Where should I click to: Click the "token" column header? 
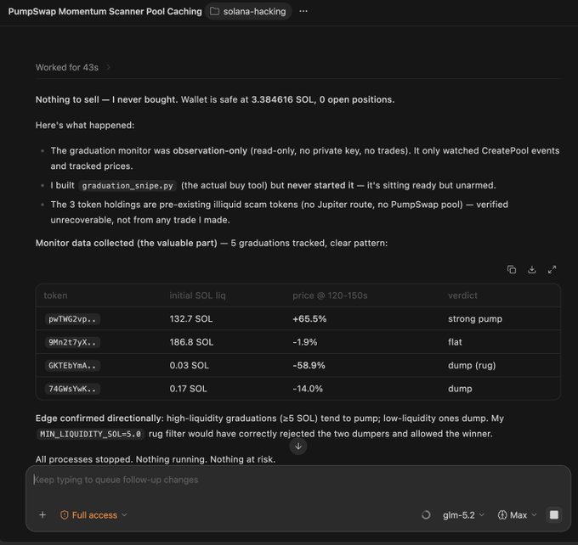(55, 295)
